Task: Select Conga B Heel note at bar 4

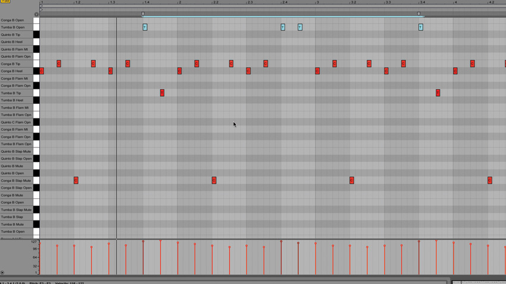Action: click(x=455, y=71)
